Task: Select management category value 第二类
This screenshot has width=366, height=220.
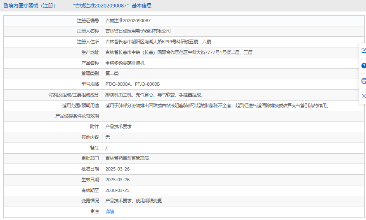Action: click(x=112, y=73)
